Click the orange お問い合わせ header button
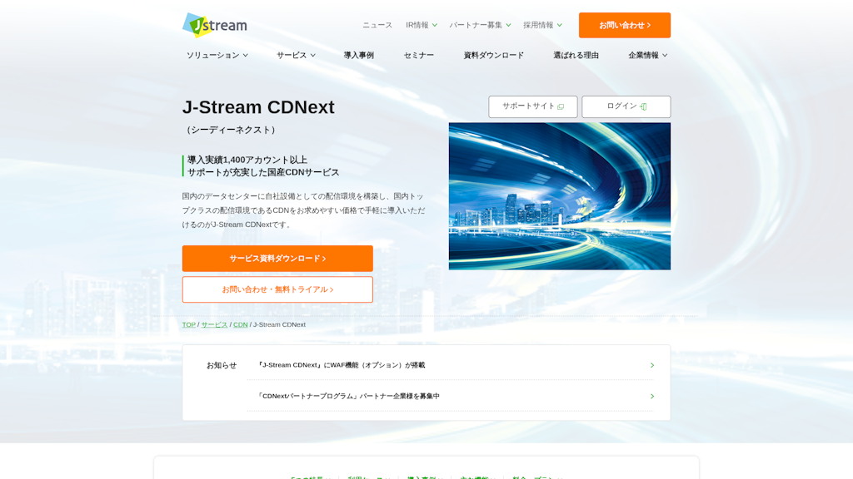853x479 pixels. pos(624,25)
